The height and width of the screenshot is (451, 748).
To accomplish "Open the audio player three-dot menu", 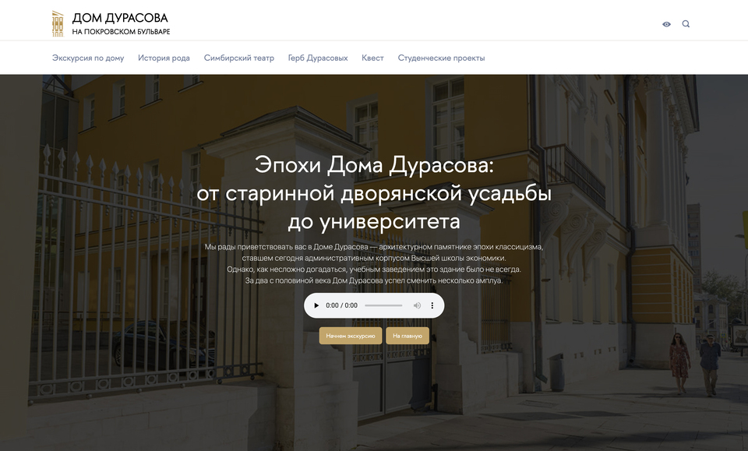I will 432,305.
